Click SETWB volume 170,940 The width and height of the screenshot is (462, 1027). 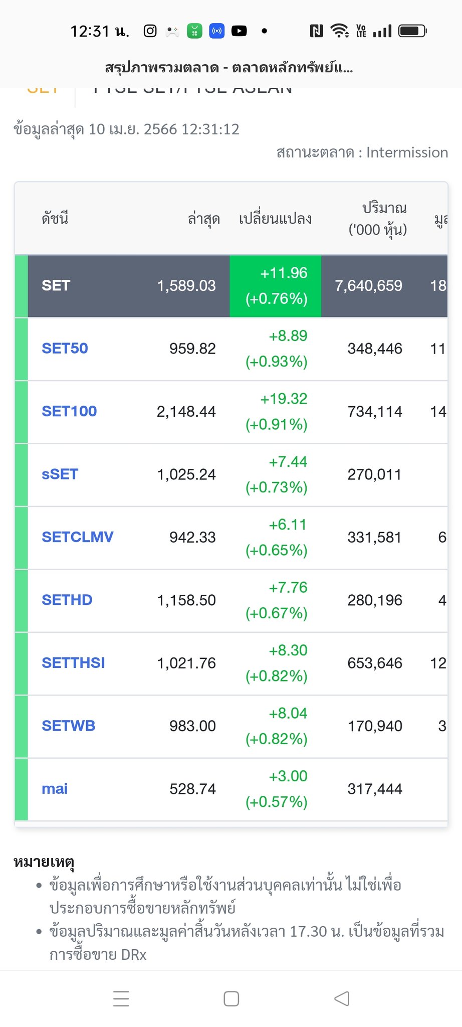[375, 726]
